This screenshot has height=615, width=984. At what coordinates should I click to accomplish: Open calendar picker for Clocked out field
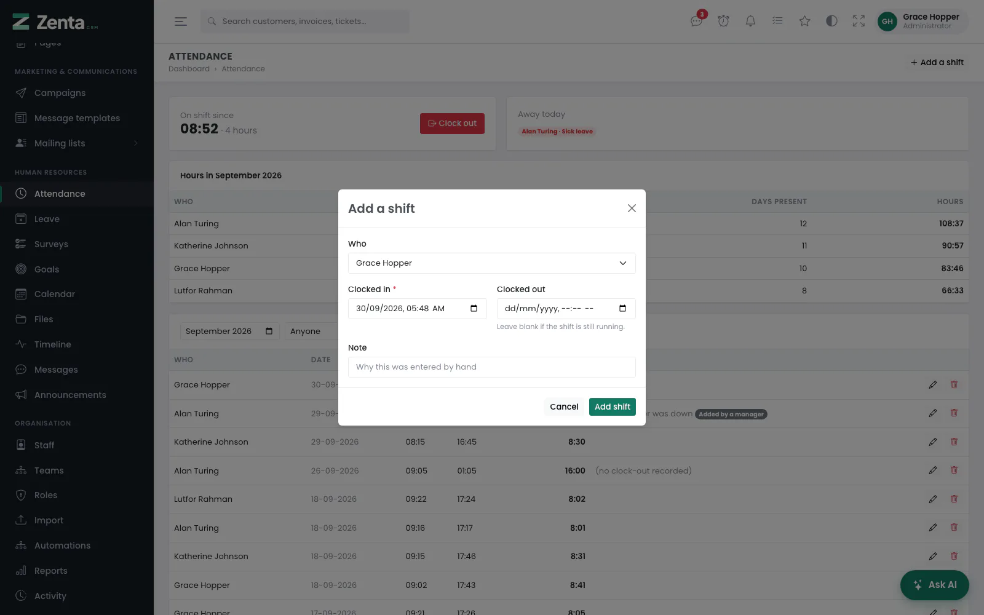(622, 309)
